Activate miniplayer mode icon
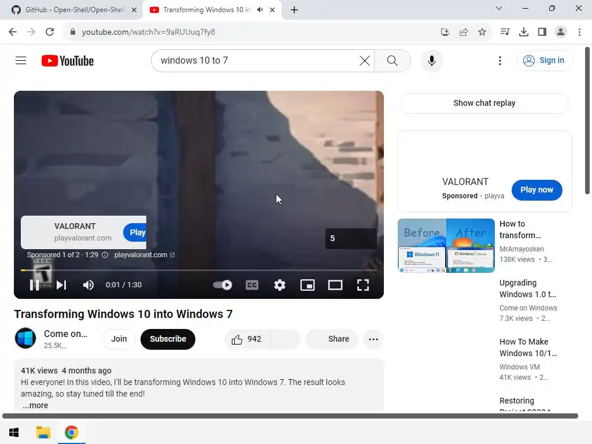Viewport: 592px width, 444px height. point(308,285)
